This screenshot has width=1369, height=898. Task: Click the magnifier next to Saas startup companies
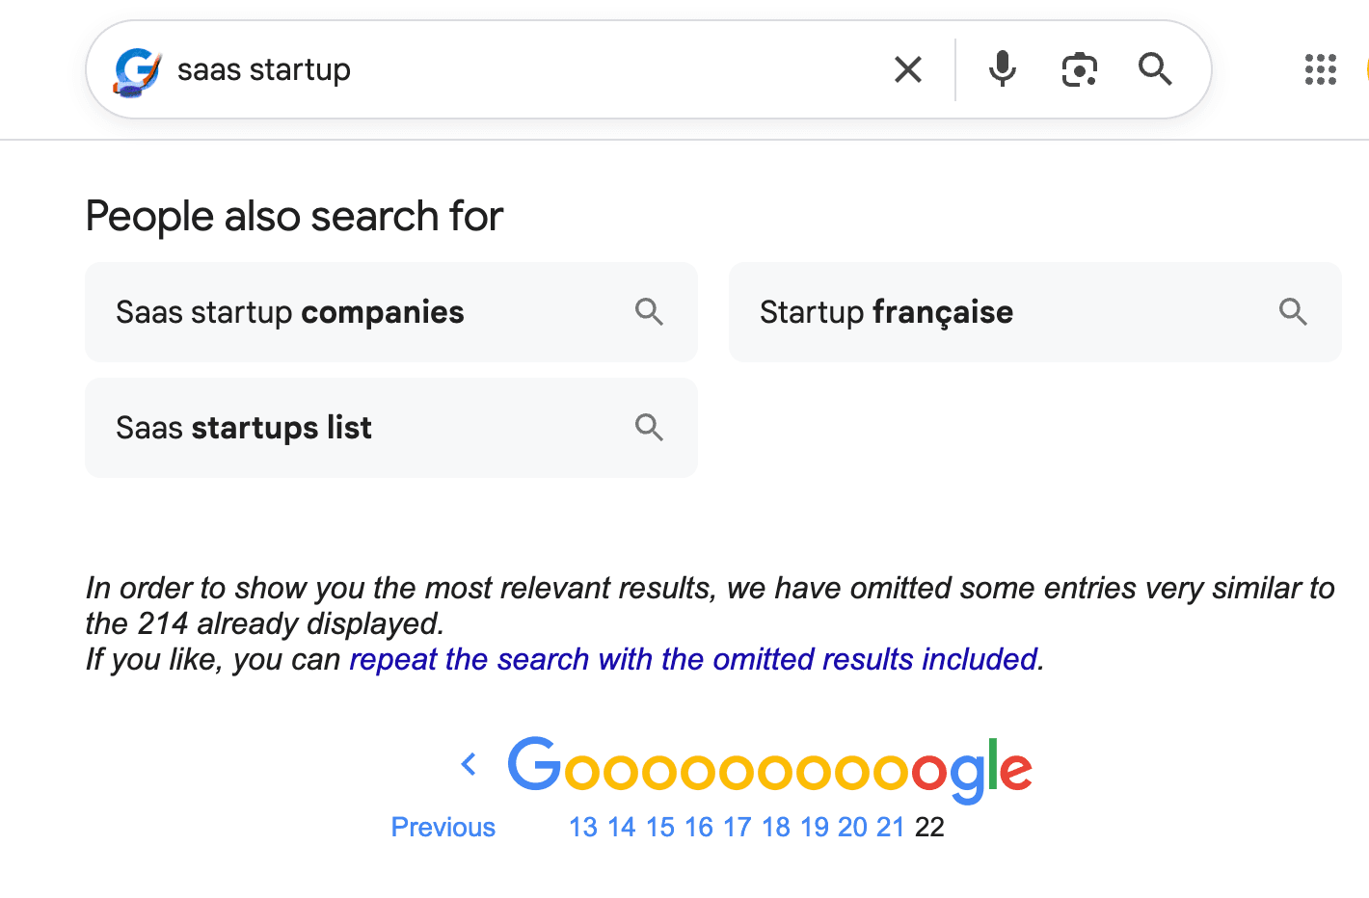tap(649, 311)
